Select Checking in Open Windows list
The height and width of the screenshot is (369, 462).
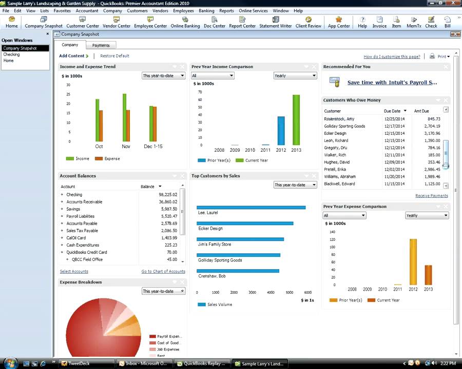pos(25,54)
